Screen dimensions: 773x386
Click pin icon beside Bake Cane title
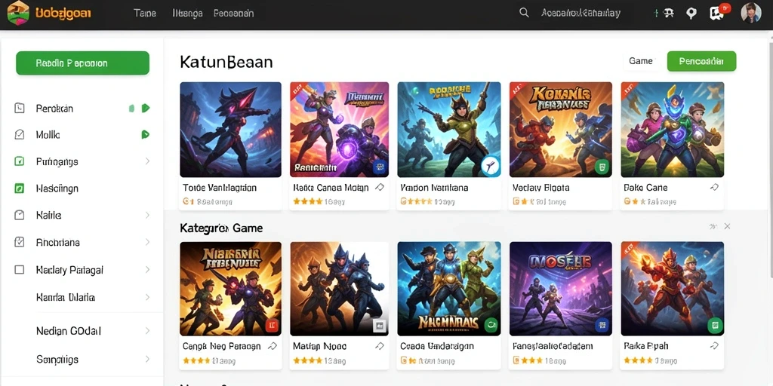[714, 188]
